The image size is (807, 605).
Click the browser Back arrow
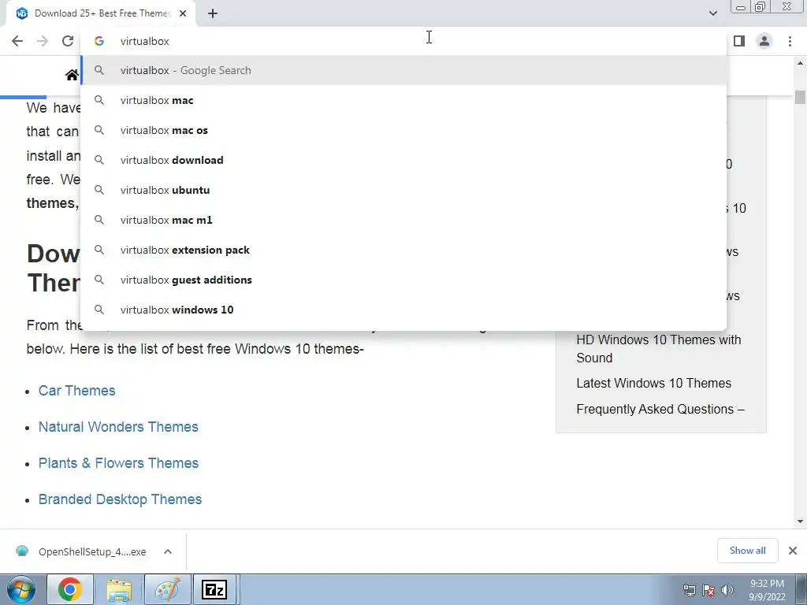[x=17, y=41]
